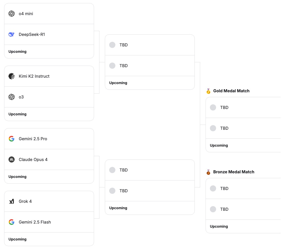Click first TBD slot in upper semifinal
The height and width of the screenshot is (251, 287).
click(150, 45)
